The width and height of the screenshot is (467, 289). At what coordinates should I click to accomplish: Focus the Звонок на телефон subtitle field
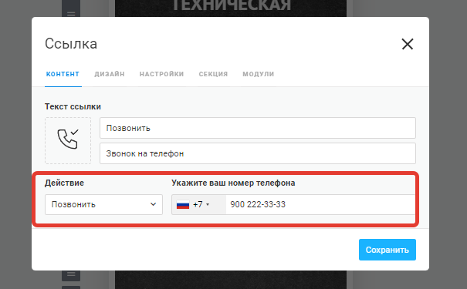[258, 153]
